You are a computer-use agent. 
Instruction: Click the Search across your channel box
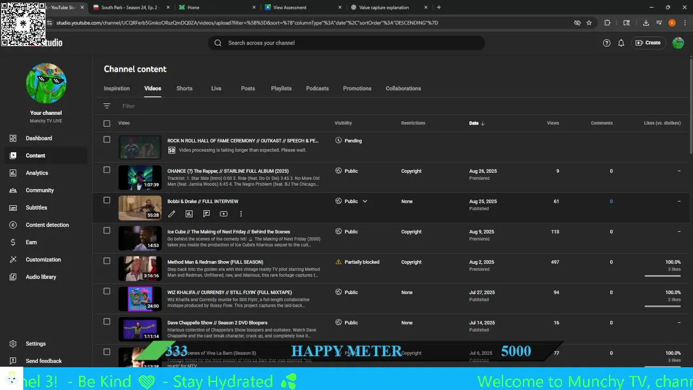(x=346, y=43)
